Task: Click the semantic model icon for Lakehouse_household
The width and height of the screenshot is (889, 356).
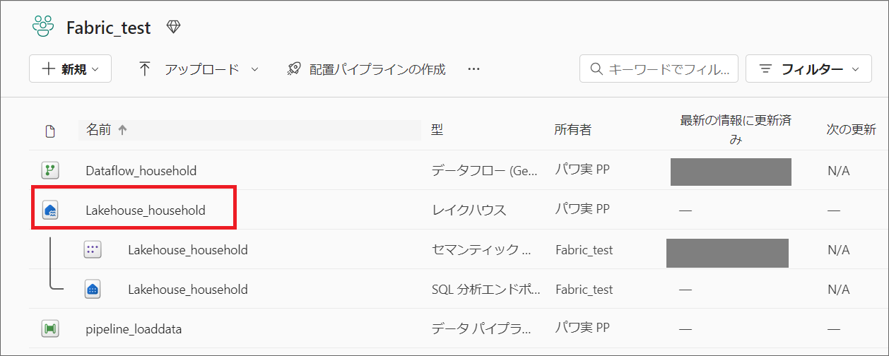Action: (92, 249)
